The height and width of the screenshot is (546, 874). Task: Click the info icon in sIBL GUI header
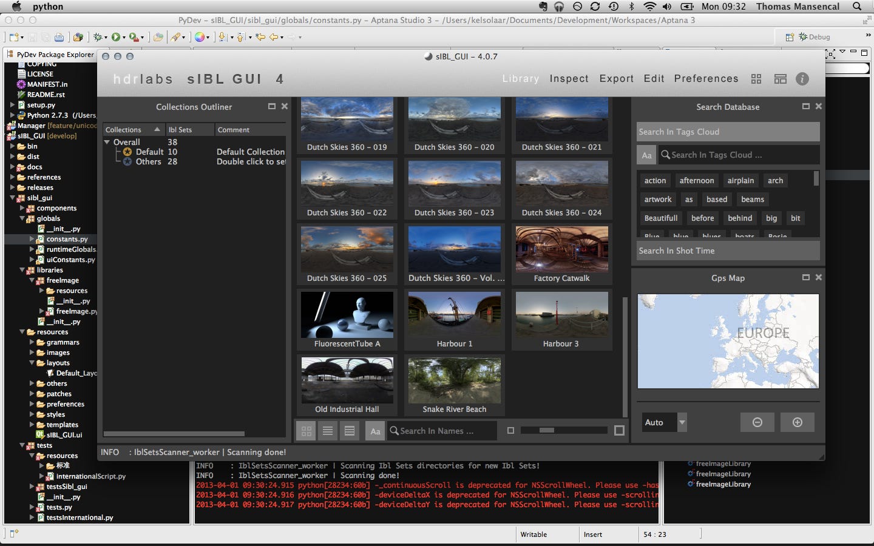pyautogui.click(x=802, y=79)
